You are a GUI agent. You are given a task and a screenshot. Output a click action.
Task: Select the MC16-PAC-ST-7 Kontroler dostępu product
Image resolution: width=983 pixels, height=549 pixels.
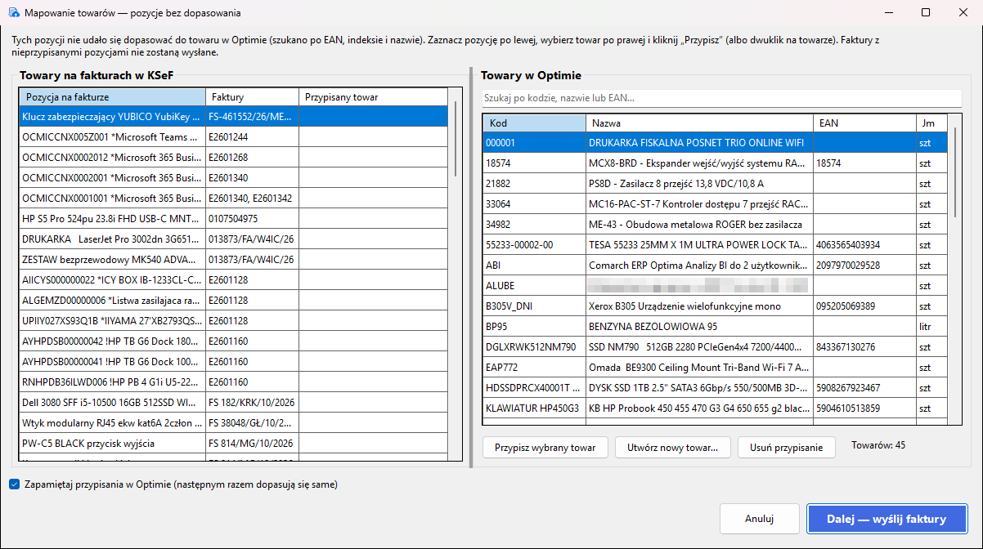pyautogui.click(x=715, y=203)
